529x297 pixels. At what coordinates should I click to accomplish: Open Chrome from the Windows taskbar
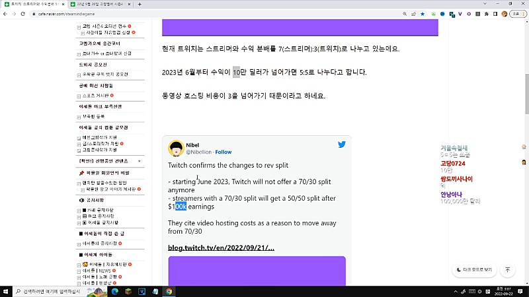169,291
